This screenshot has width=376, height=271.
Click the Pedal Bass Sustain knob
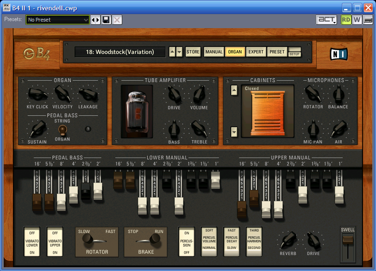(x=38, y=129)
